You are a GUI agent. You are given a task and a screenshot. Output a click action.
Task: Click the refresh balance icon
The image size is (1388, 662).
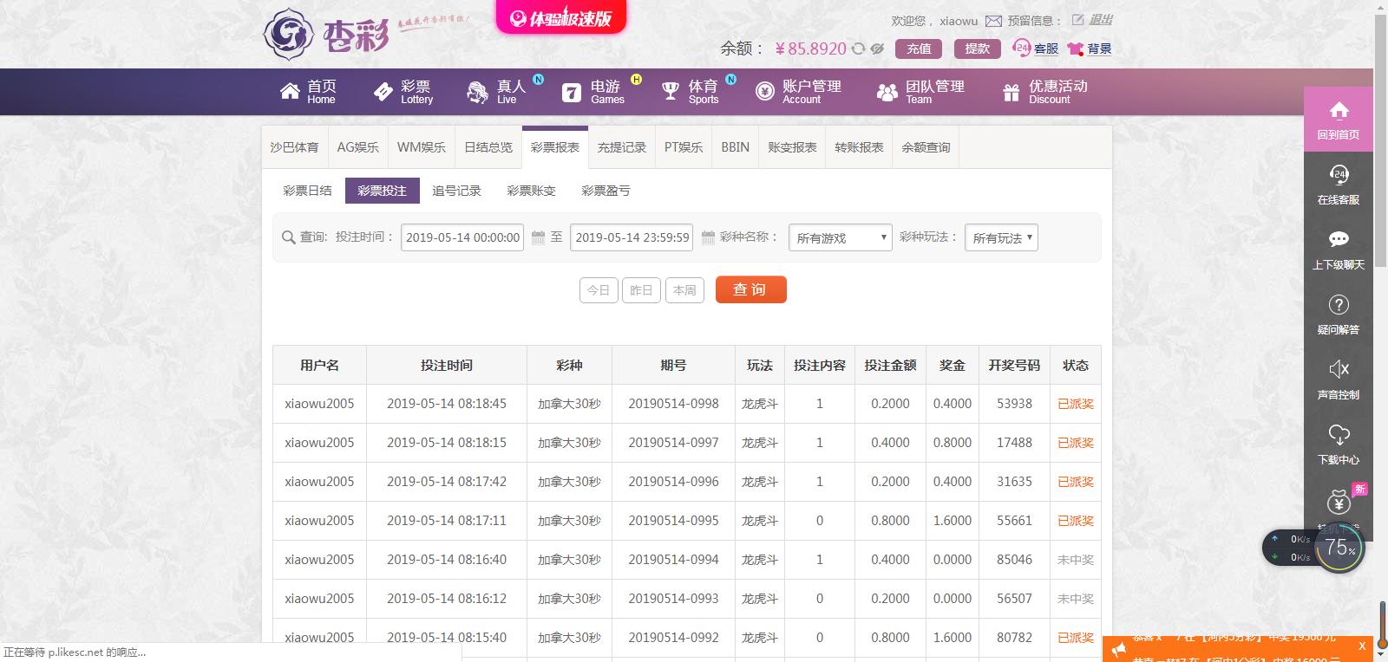click(858, 49)
